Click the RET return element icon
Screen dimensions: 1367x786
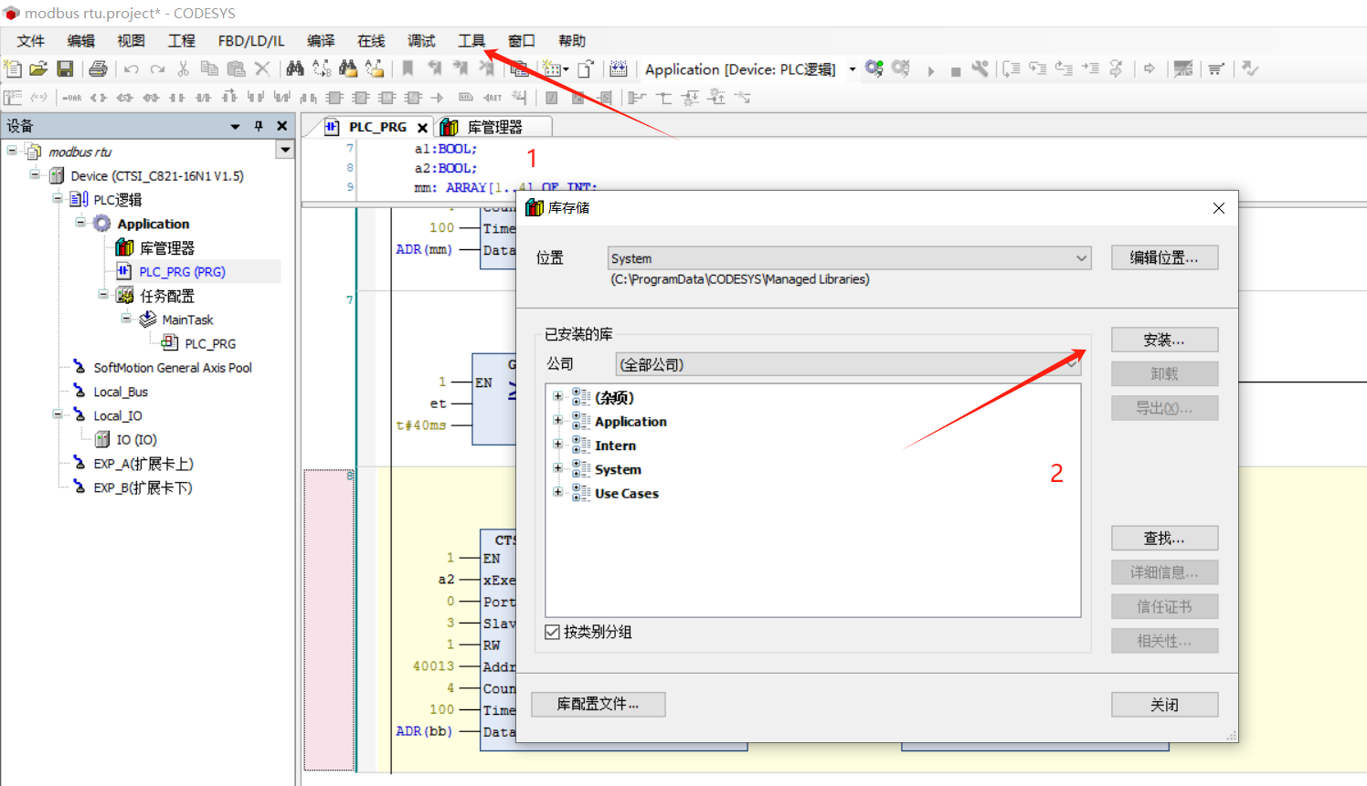[x=493, y=98]
